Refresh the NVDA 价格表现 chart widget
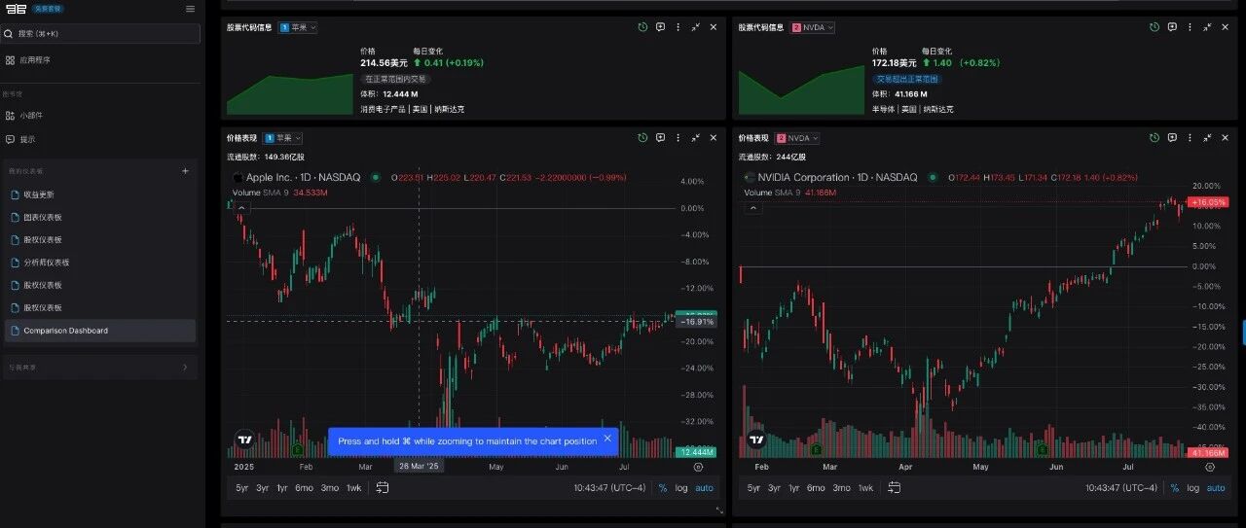 point(1154,138)
